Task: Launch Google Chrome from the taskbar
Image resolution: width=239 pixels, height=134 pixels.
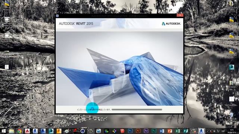Action: click(x=19, y=131)
